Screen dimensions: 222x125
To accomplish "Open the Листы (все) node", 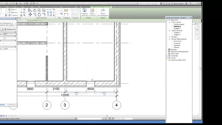I will click(175, 54).
